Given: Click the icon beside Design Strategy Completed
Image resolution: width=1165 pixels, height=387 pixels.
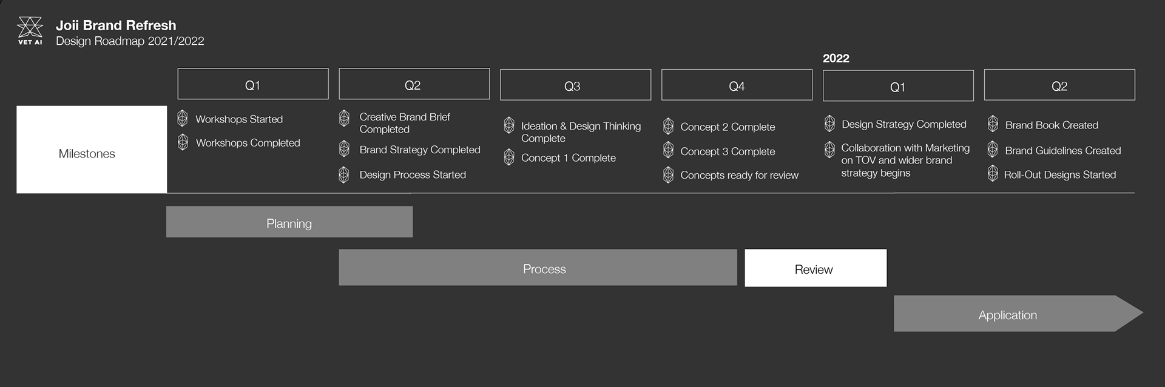Looking at the screenshot, I should pos(829,124).
